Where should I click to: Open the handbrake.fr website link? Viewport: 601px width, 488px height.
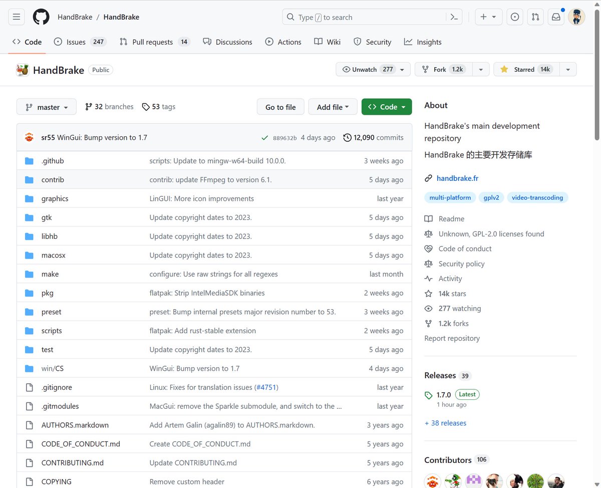click(x=457, y=178)
